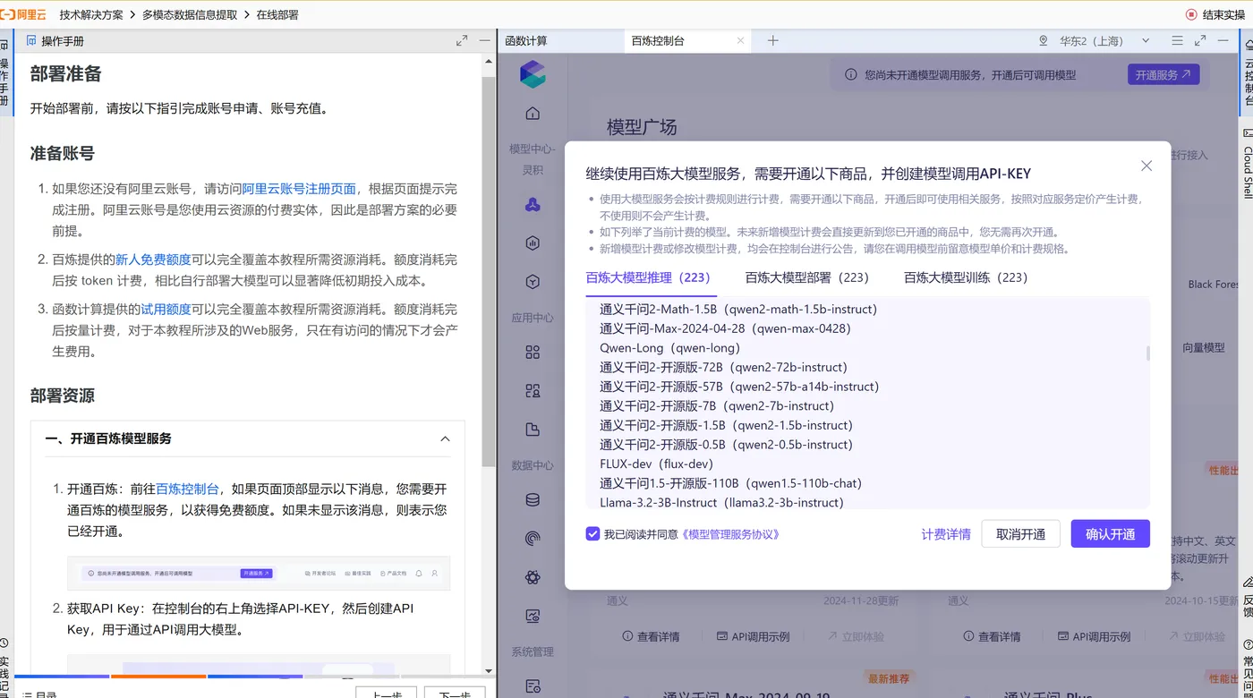Screen dimensions: 1253x698
Task: Open the four-squares app grid sidebar icon
Action: pos(533,353)
